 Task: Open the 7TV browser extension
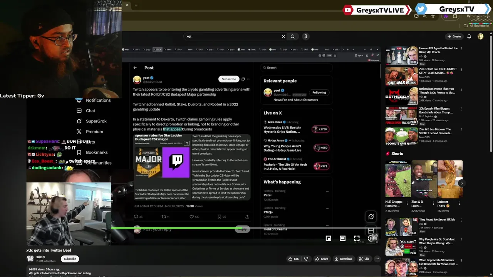[446, 16]
